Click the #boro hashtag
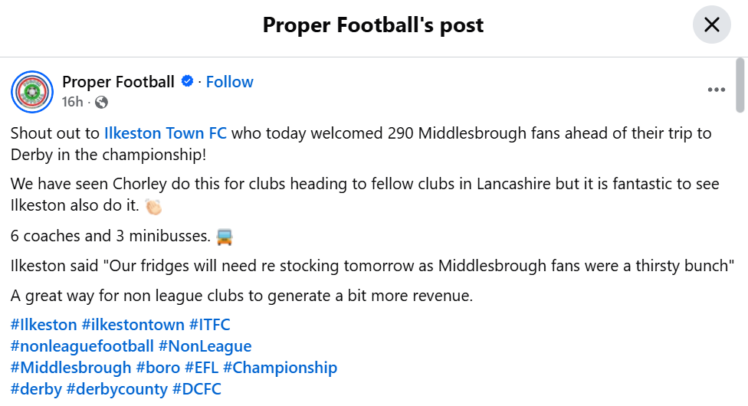 pos(158,368)
